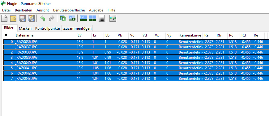Save the project with the floppy disk icon
The image size is (269, 116).
(22, 18)
